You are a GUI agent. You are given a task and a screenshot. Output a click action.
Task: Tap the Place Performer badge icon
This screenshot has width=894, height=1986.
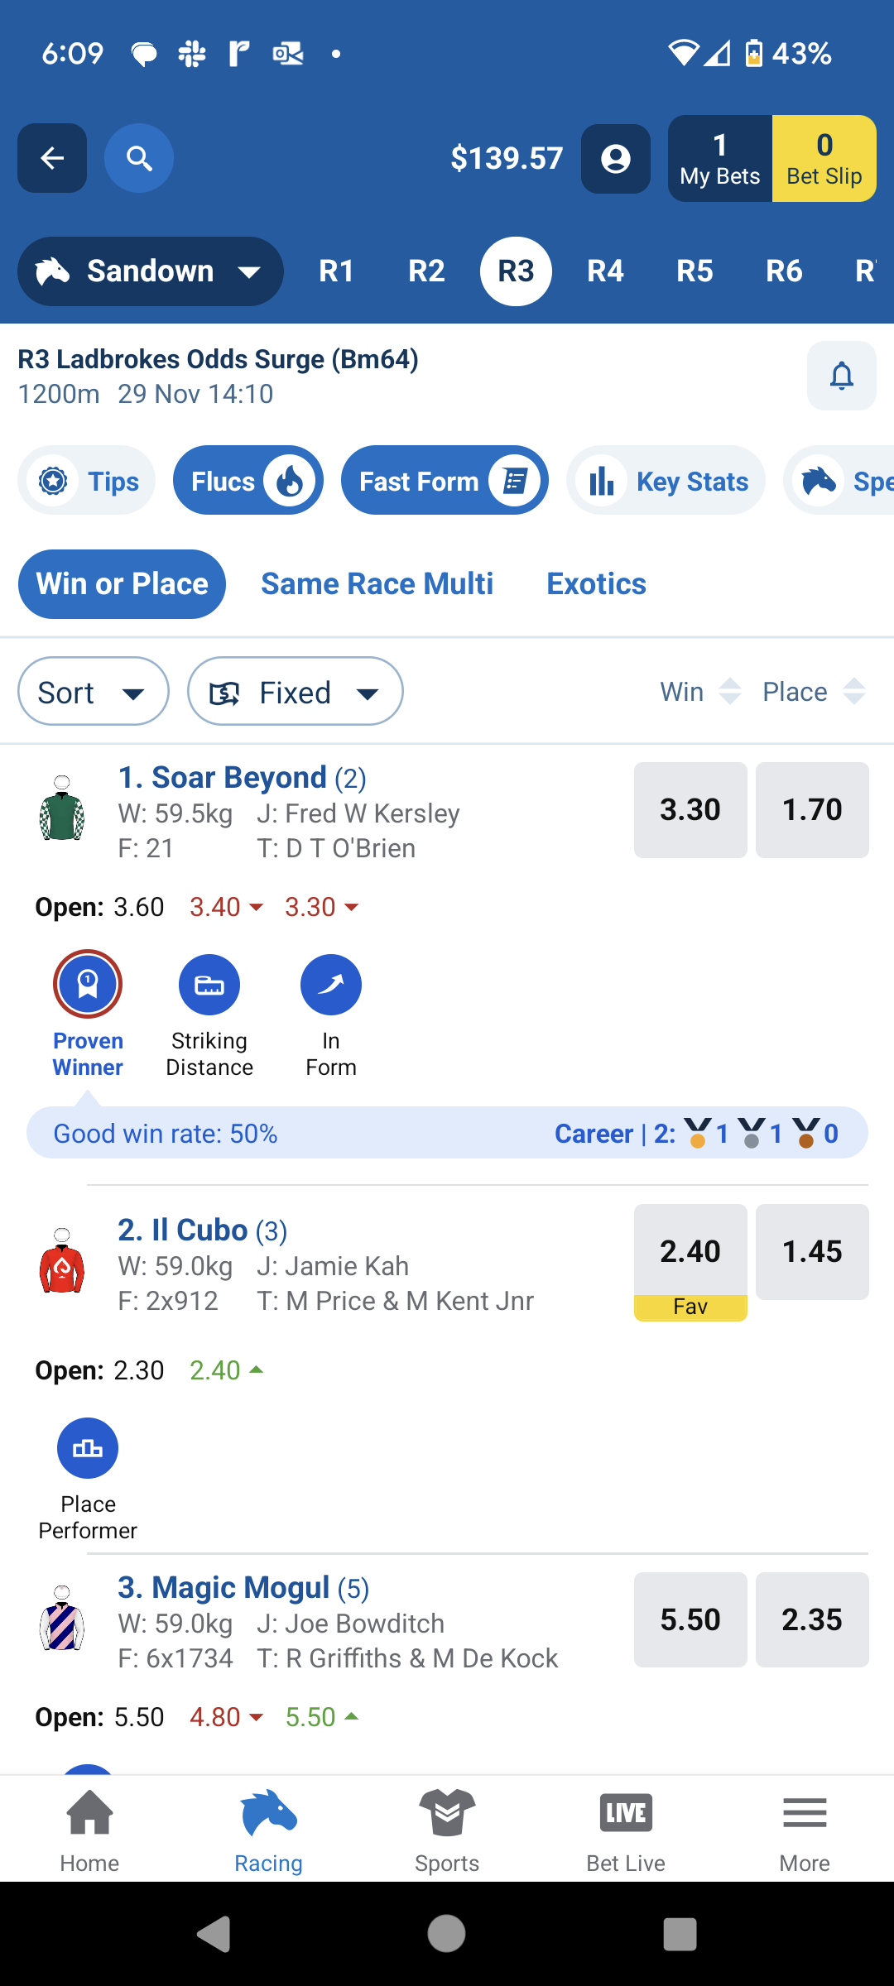88,1448
